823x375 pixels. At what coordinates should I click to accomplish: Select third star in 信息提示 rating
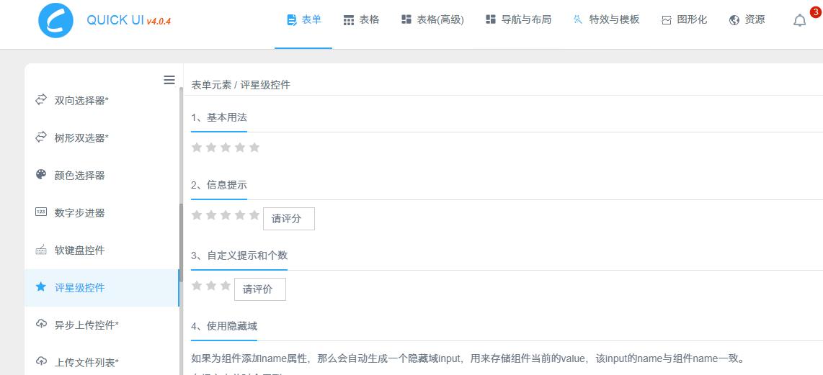[x=225, y=215]
